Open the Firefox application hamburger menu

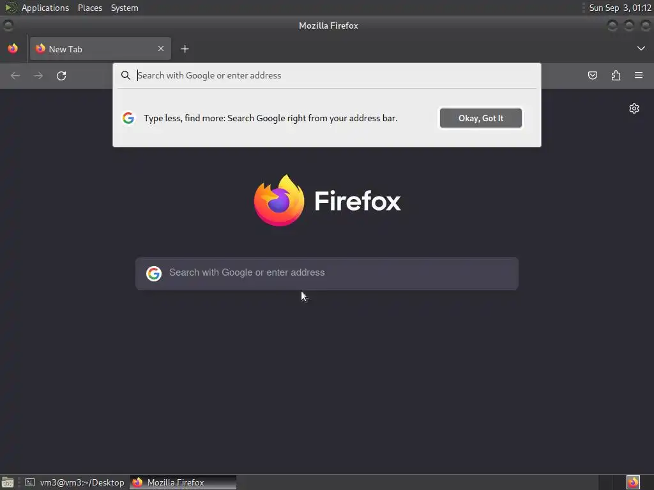639,75
